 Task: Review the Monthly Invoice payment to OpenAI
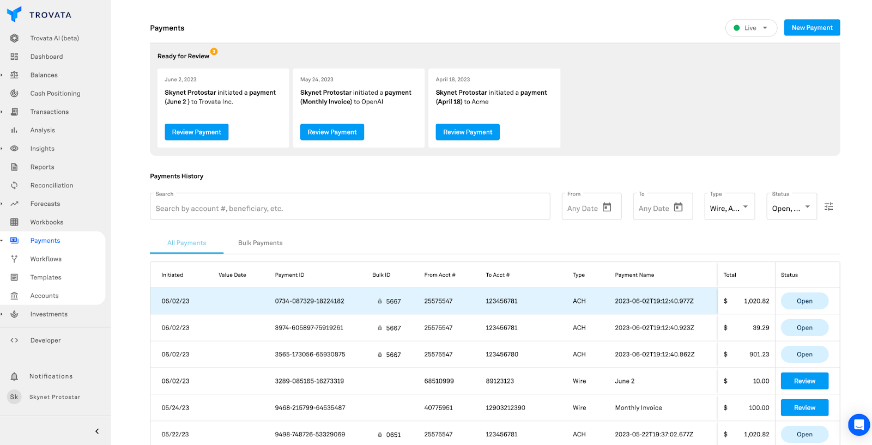point(332,132)
